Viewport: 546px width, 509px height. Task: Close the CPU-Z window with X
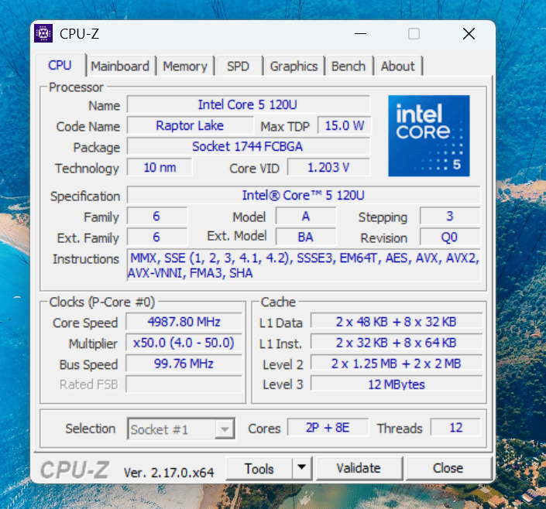pos(469,34)
